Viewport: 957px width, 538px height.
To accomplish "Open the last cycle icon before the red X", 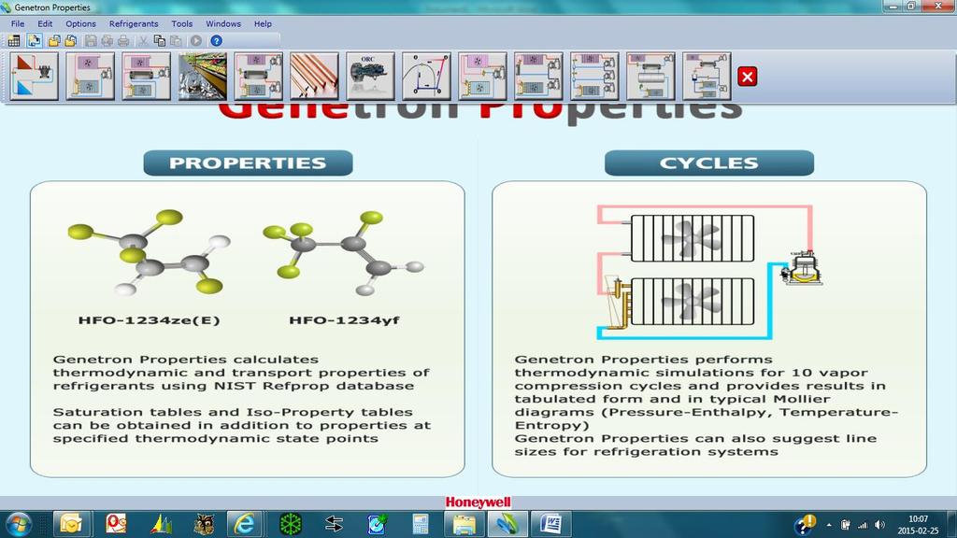I will click(707, 77).
